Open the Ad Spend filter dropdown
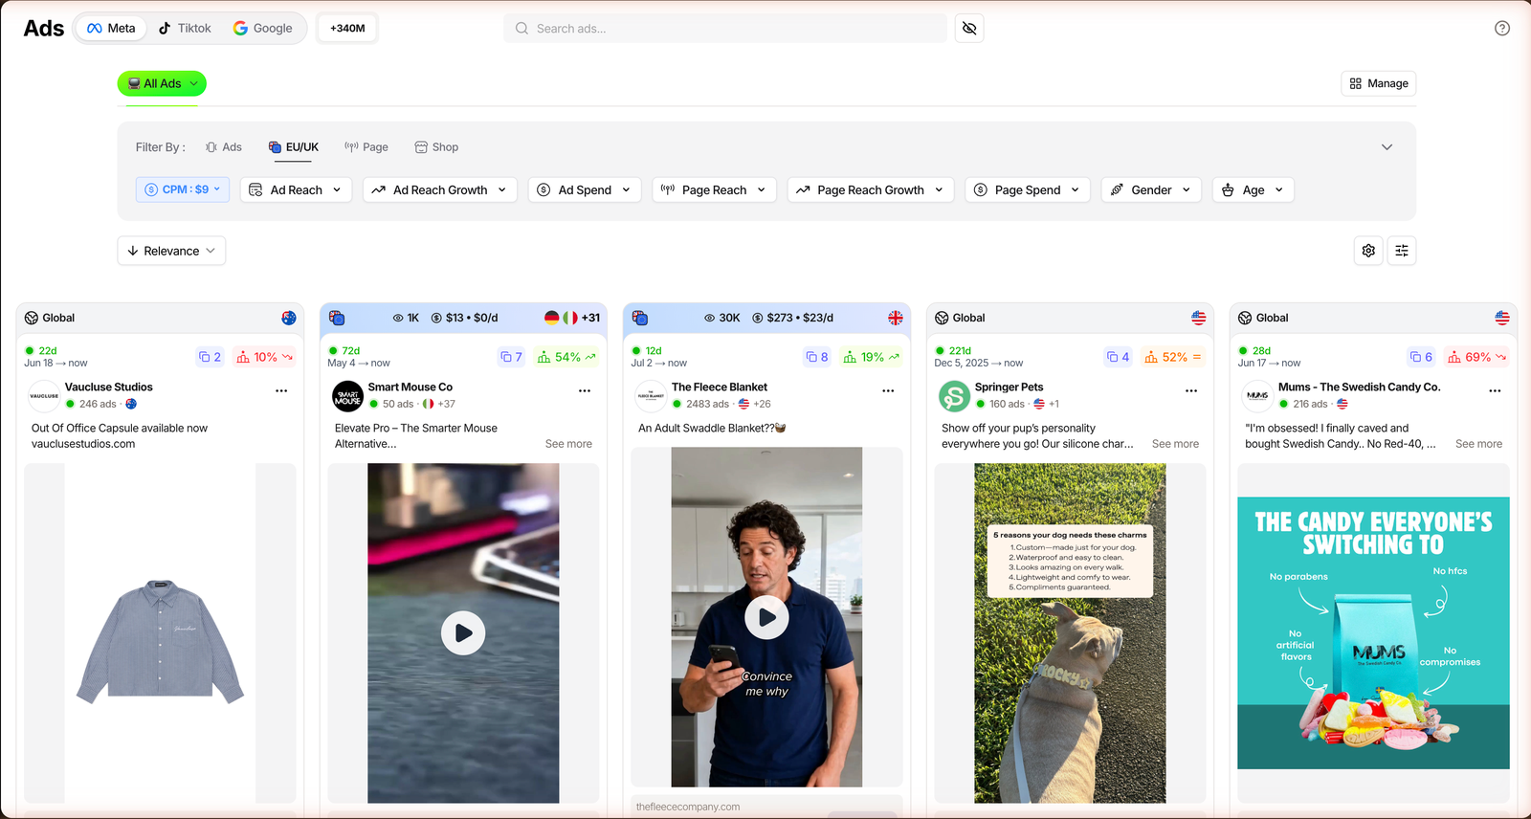The width and height of the screenshot is (1531, 819). [x=585, y=189]
